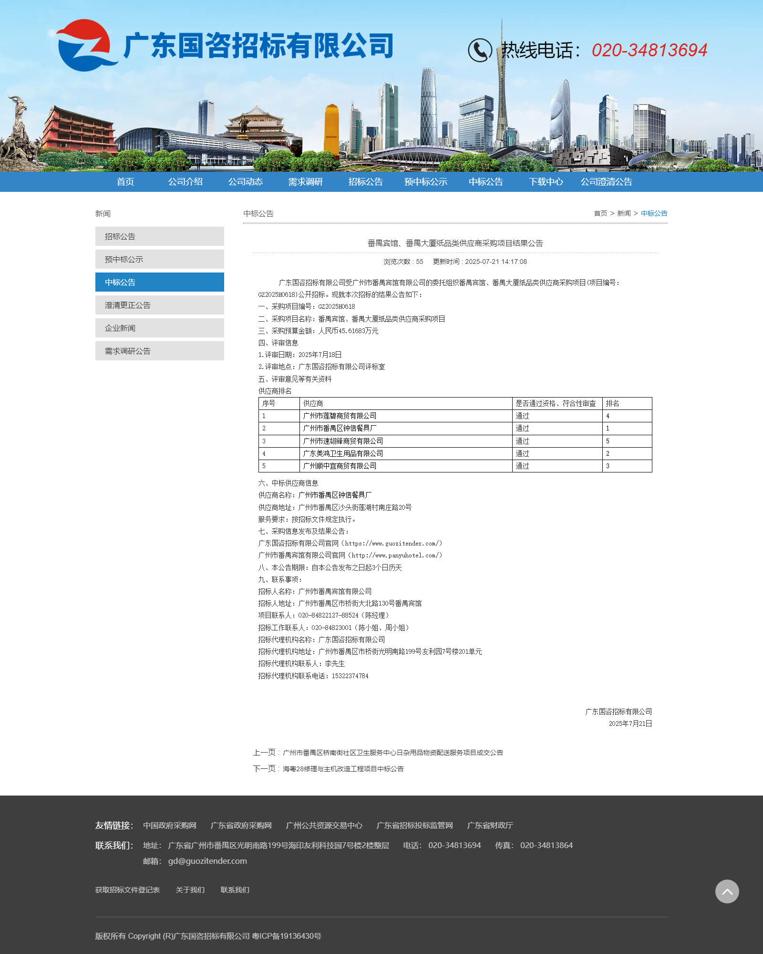Open 需求调研公告 in the sidebar
The width and height of the screenshot is (763, 954).
(160, 351)
